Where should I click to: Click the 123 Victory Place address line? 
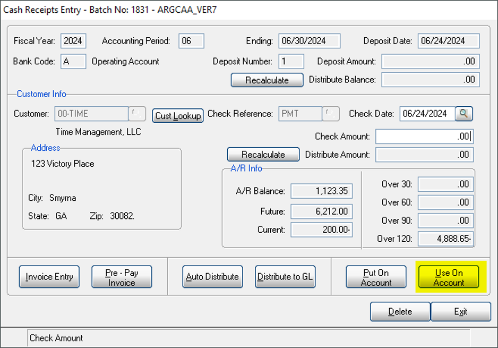(x=63, y=164)
